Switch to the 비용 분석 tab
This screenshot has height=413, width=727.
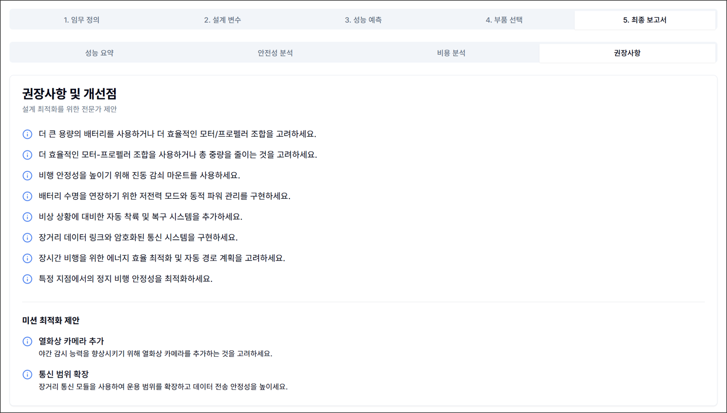451,52
